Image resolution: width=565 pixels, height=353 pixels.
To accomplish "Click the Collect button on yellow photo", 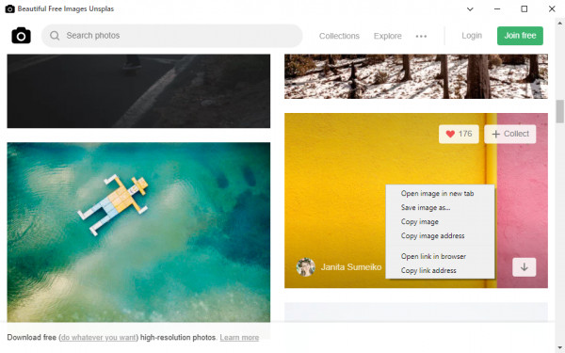I will coord(509,134).
